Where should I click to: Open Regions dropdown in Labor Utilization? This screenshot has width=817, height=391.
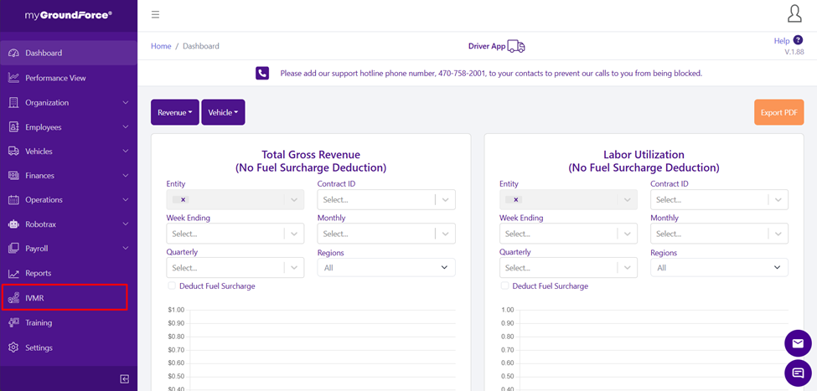(x=719, y=268)
